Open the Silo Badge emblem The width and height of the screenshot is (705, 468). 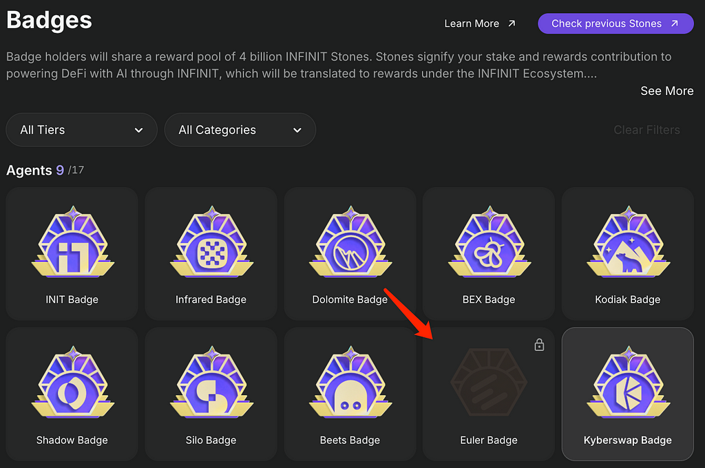[211, 382]
